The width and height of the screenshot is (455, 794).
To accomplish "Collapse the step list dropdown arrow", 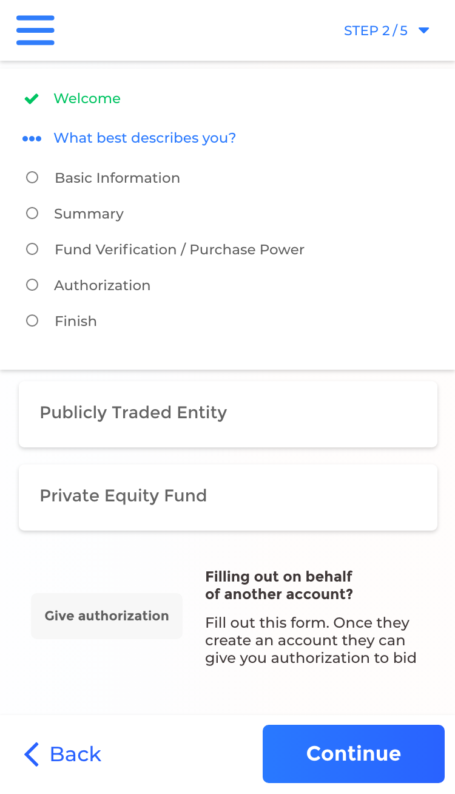I will 424,30.
